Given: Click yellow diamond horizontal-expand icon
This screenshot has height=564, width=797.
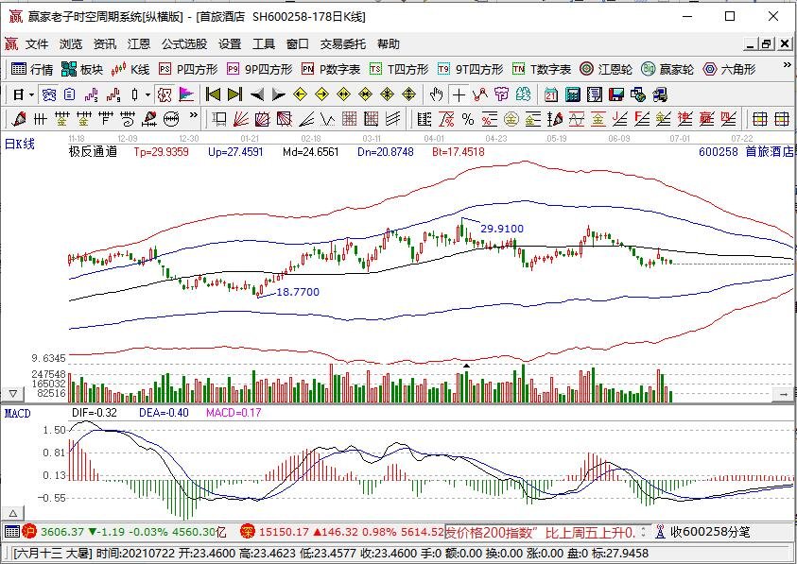Looking at the screenshot, I should click(x=344, y=94).
